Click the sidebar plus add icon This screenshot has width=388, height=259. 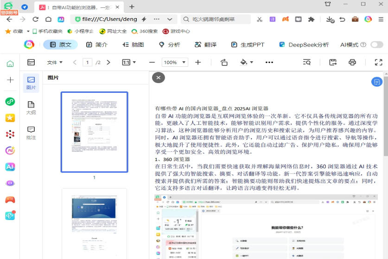click(10, 80)
